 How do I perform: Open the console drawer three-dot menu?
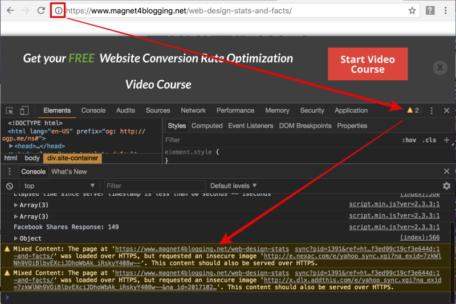tap(10, 171)
